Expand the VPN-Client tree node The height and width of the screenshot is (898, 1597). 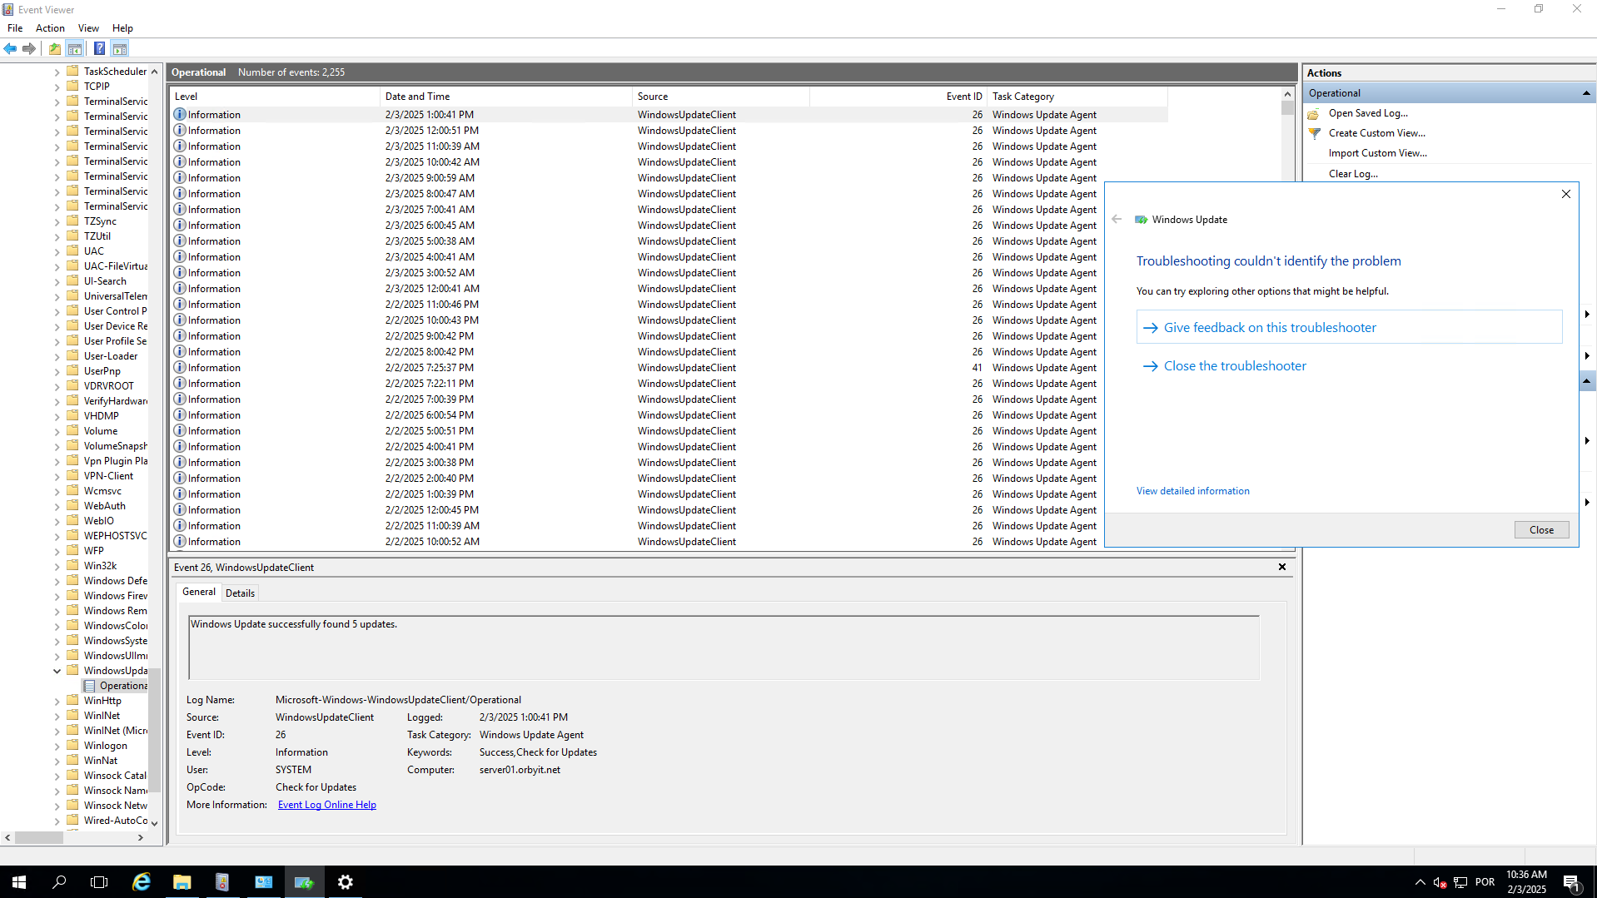click(x=57, y=476)
